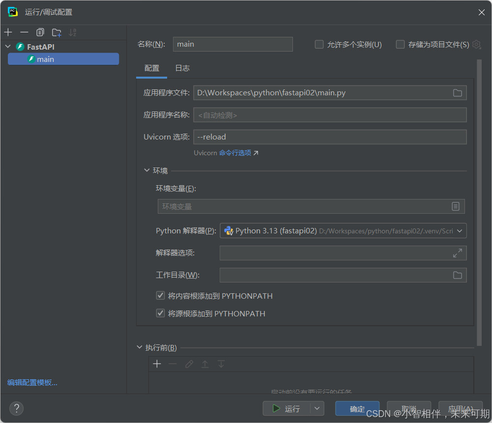Click the 取消 button
Screen dimensions: 492x423
pyautogui.click(x=409, y=408)
